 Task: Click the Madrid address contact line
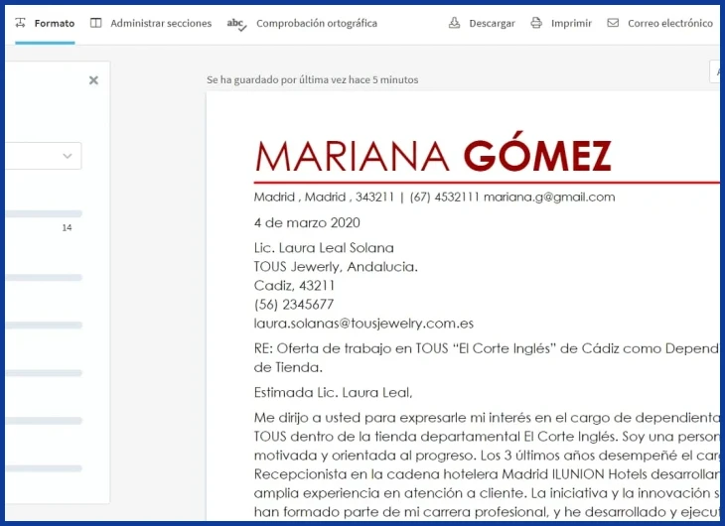coord(435,197)
